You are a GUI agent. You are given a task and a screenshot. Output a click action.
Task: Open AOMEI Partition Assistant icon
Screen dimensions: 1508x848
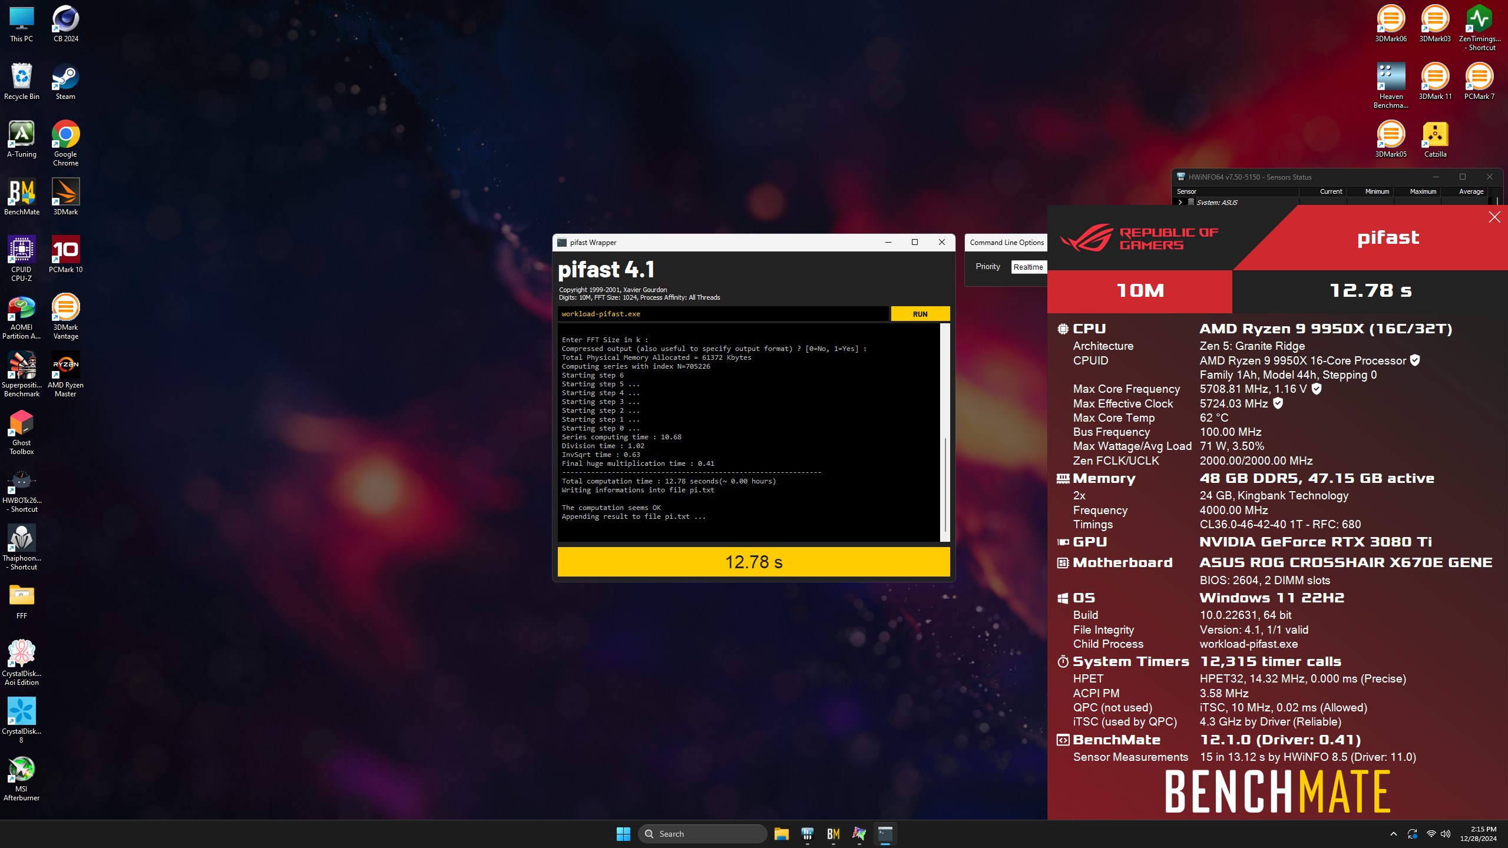[x=22, y=316]
